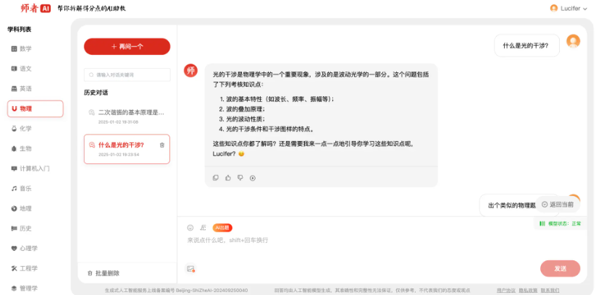Select the 物理 subject
This screenshot has width=596, height=295.
35,108
